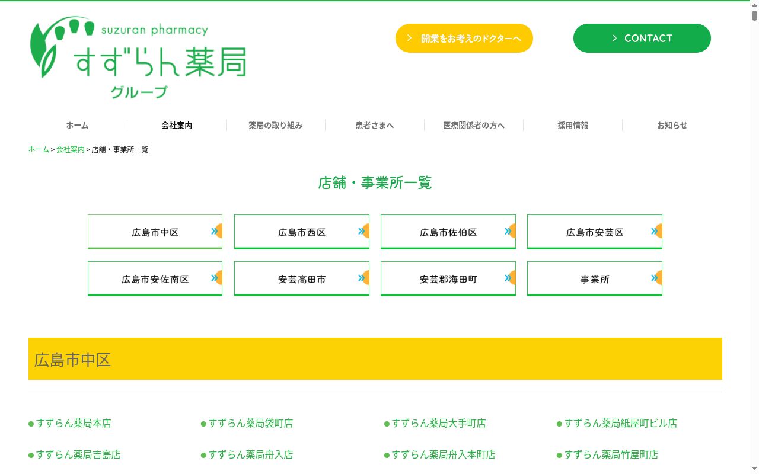Click the ホーム breadcrumb link
Image resolution: width=759 pixels, height=474 pixels.
[39, 149]
